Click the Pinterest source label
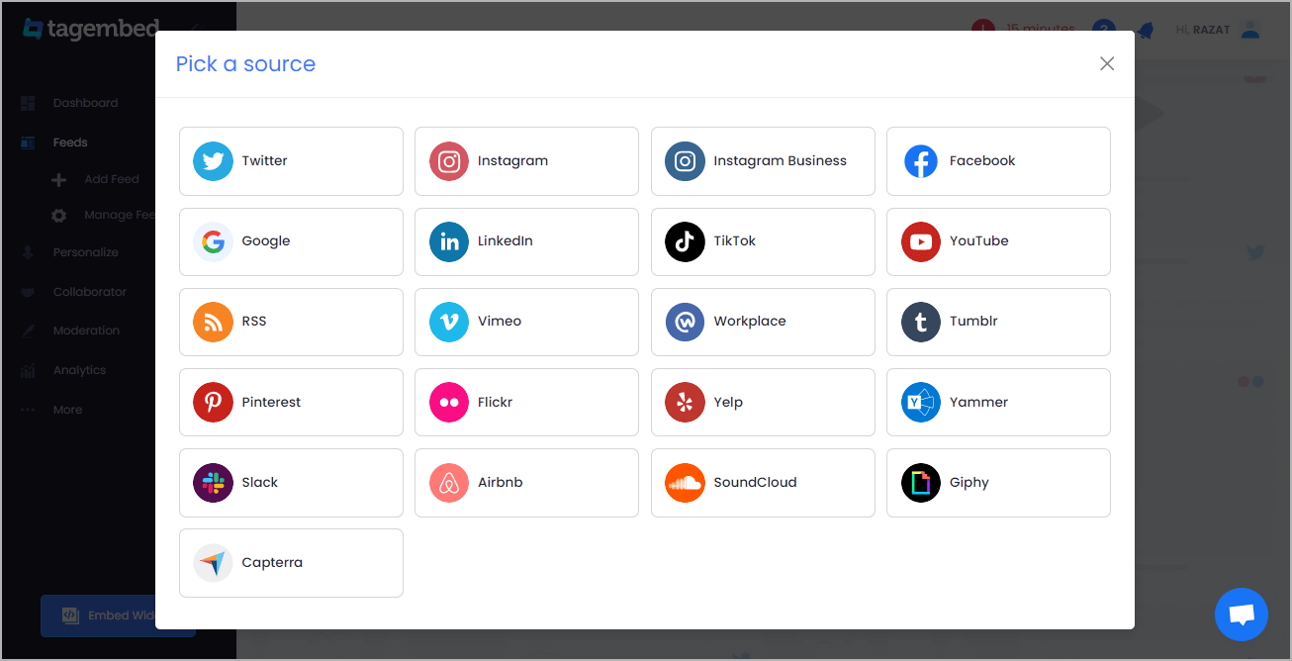 271,403
